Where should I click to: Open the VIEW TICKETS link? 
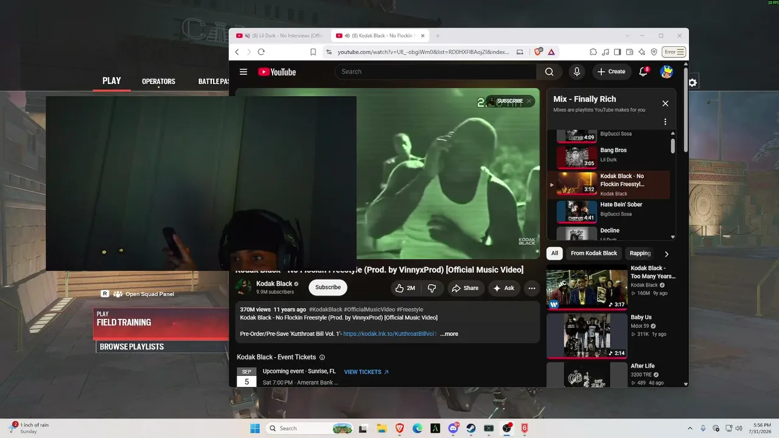[366, 372]
